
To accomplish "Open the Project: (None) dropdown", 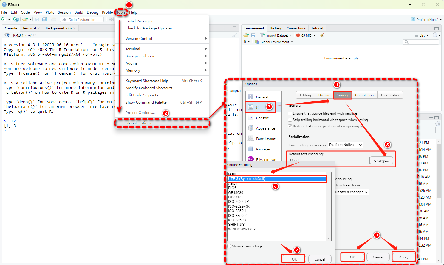I will pos(426,19).
